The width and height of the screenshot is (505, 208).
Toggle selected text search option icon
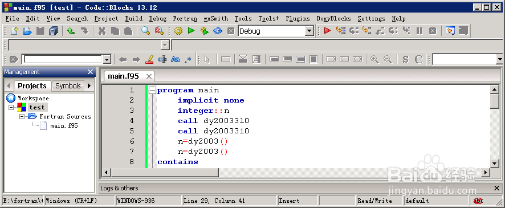point(162,60)
